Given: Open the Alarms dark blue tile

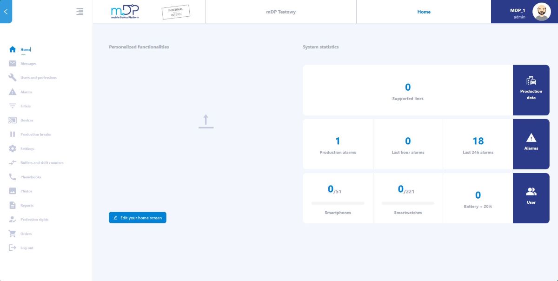Looking at the screenshot, I should [531, 144].
